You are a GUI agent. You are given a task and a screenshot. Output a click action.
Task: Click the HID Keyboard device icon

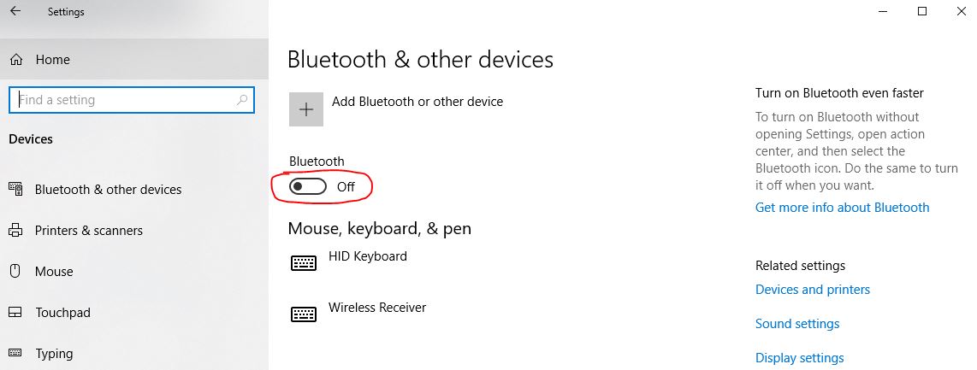pos(304,263)
